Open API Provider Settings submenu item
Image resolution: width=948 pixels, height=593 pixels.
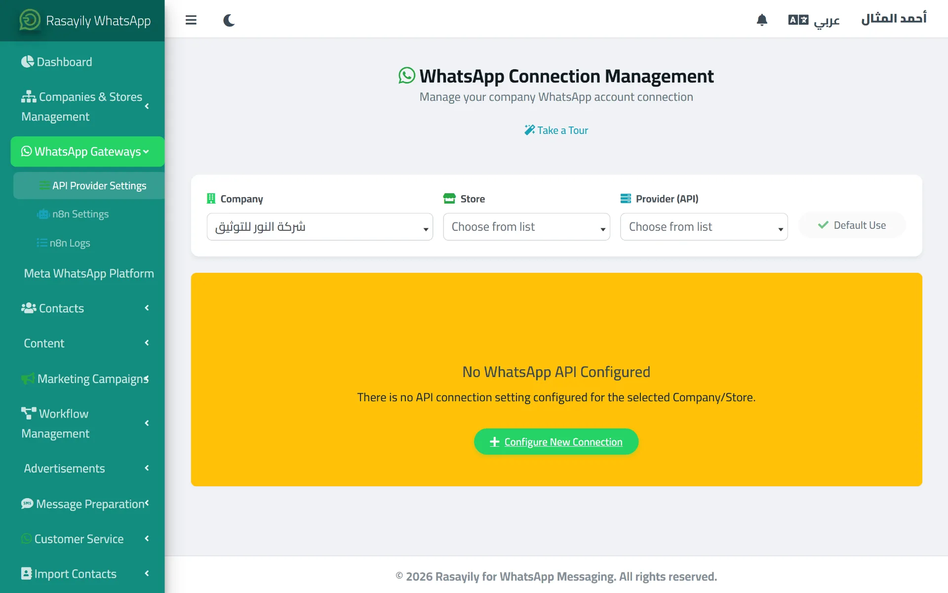click(89, 186)
